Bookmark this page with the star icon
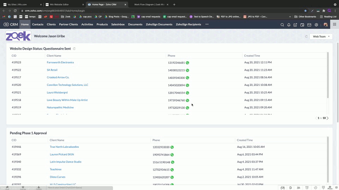Screen dimensions: 339x190 [305, 11]
